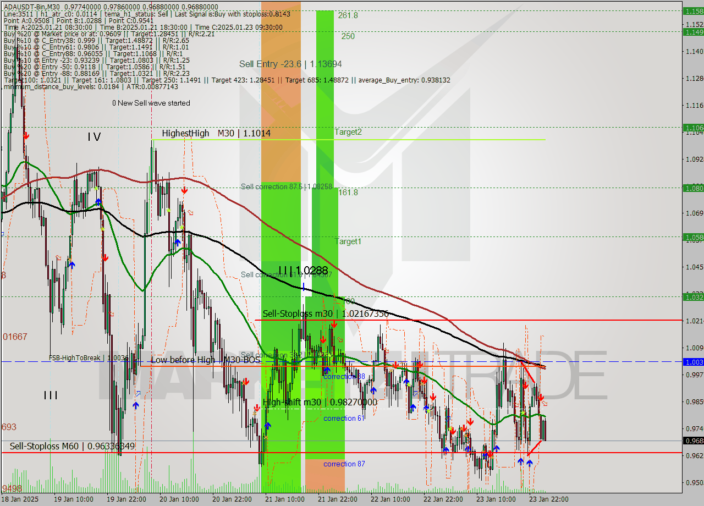Click the 1.116 price axis value
Screen dimensions: 704x506
pos(695,105)
